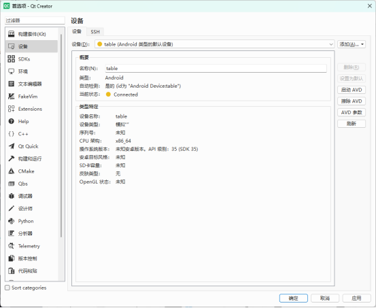Click the 名称(N) name field containing table
Image resolution: width=376 pixels, height=308 pixels.
[x=216, y=69]
